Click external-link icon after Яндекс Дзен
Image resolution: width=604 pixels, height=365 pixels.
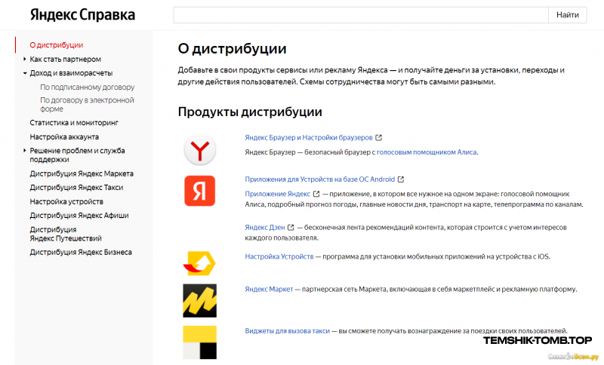pyautogui.click(x=291, y=227)
